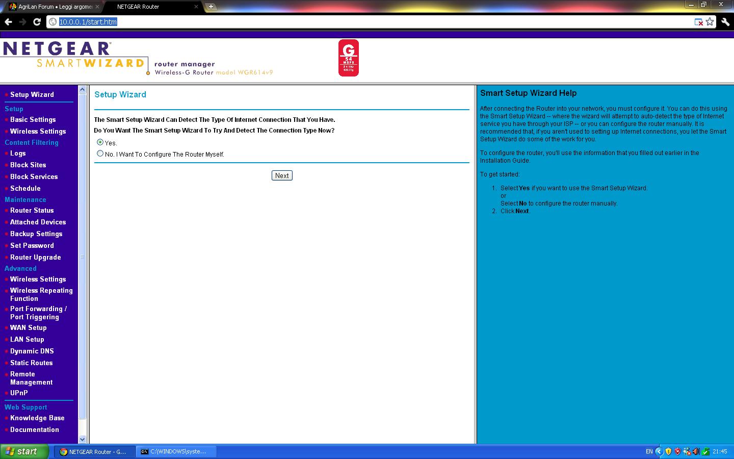Click the blocked pop-up icon in address bar
This screenshot has width=734, height=459.
pos(699,22)
